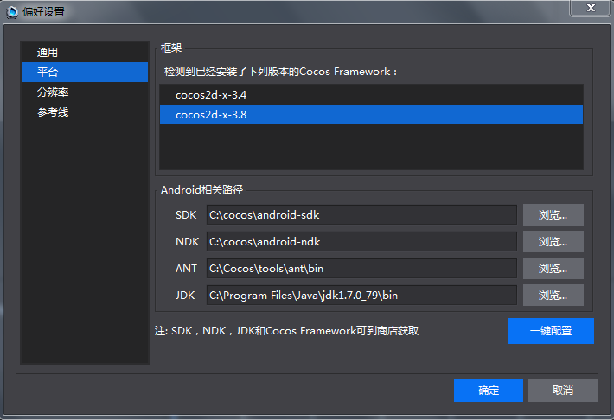This screenshot has height=420, width=614.
Task: Click the ANT path input field
Action: 361,269
